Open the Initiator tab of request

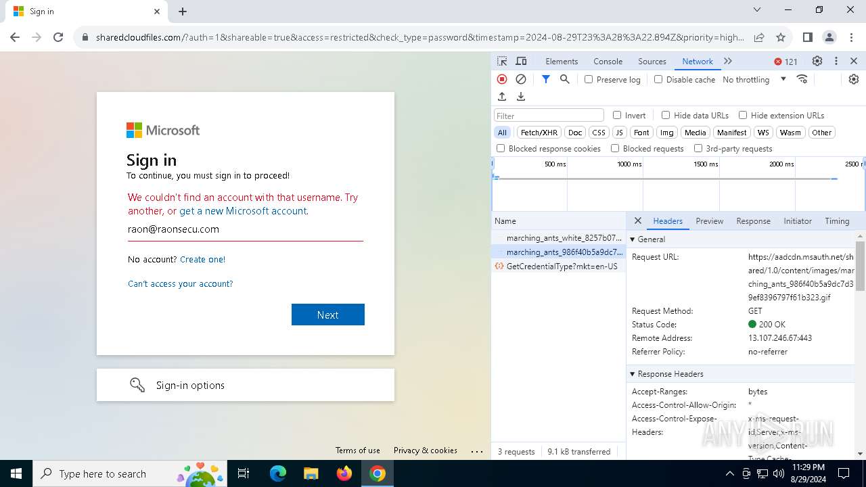[798, 221]
